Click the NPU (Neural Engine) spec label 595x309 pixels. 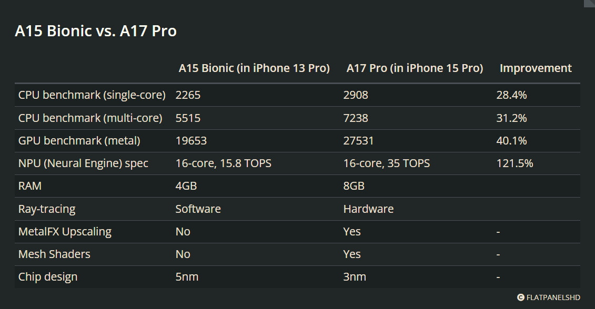[83, 163]
